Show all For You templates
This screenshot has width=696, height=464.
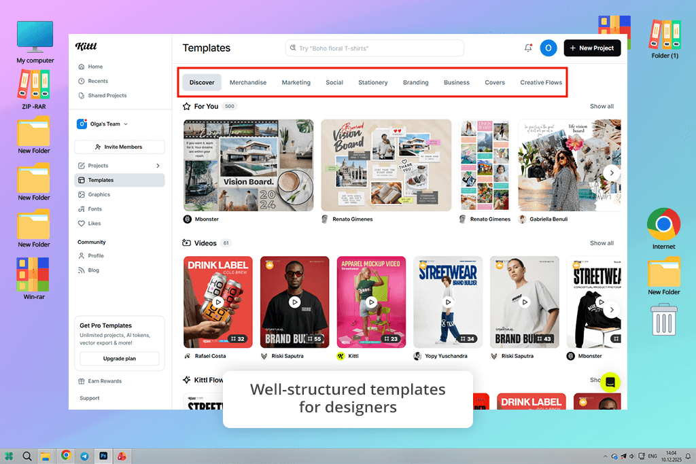[x=602, y=107]
